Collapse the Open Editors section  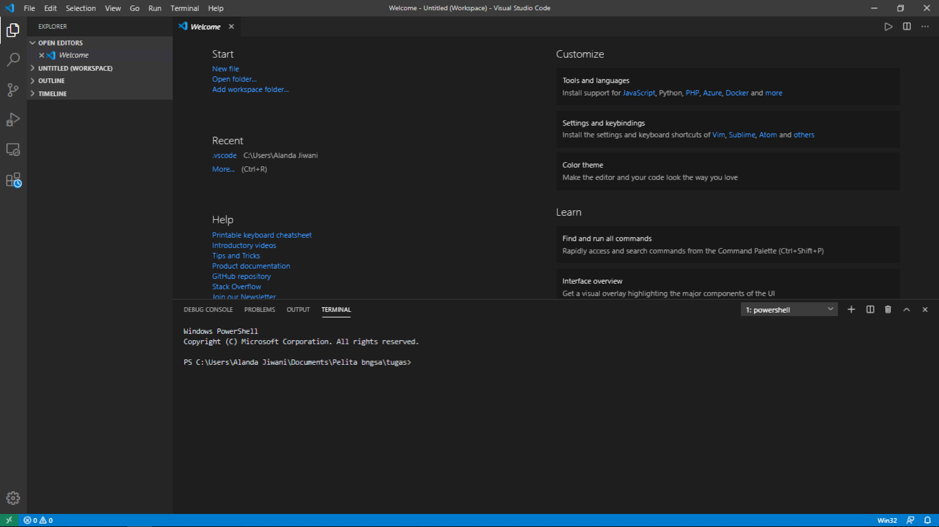[x=100, y=43]
